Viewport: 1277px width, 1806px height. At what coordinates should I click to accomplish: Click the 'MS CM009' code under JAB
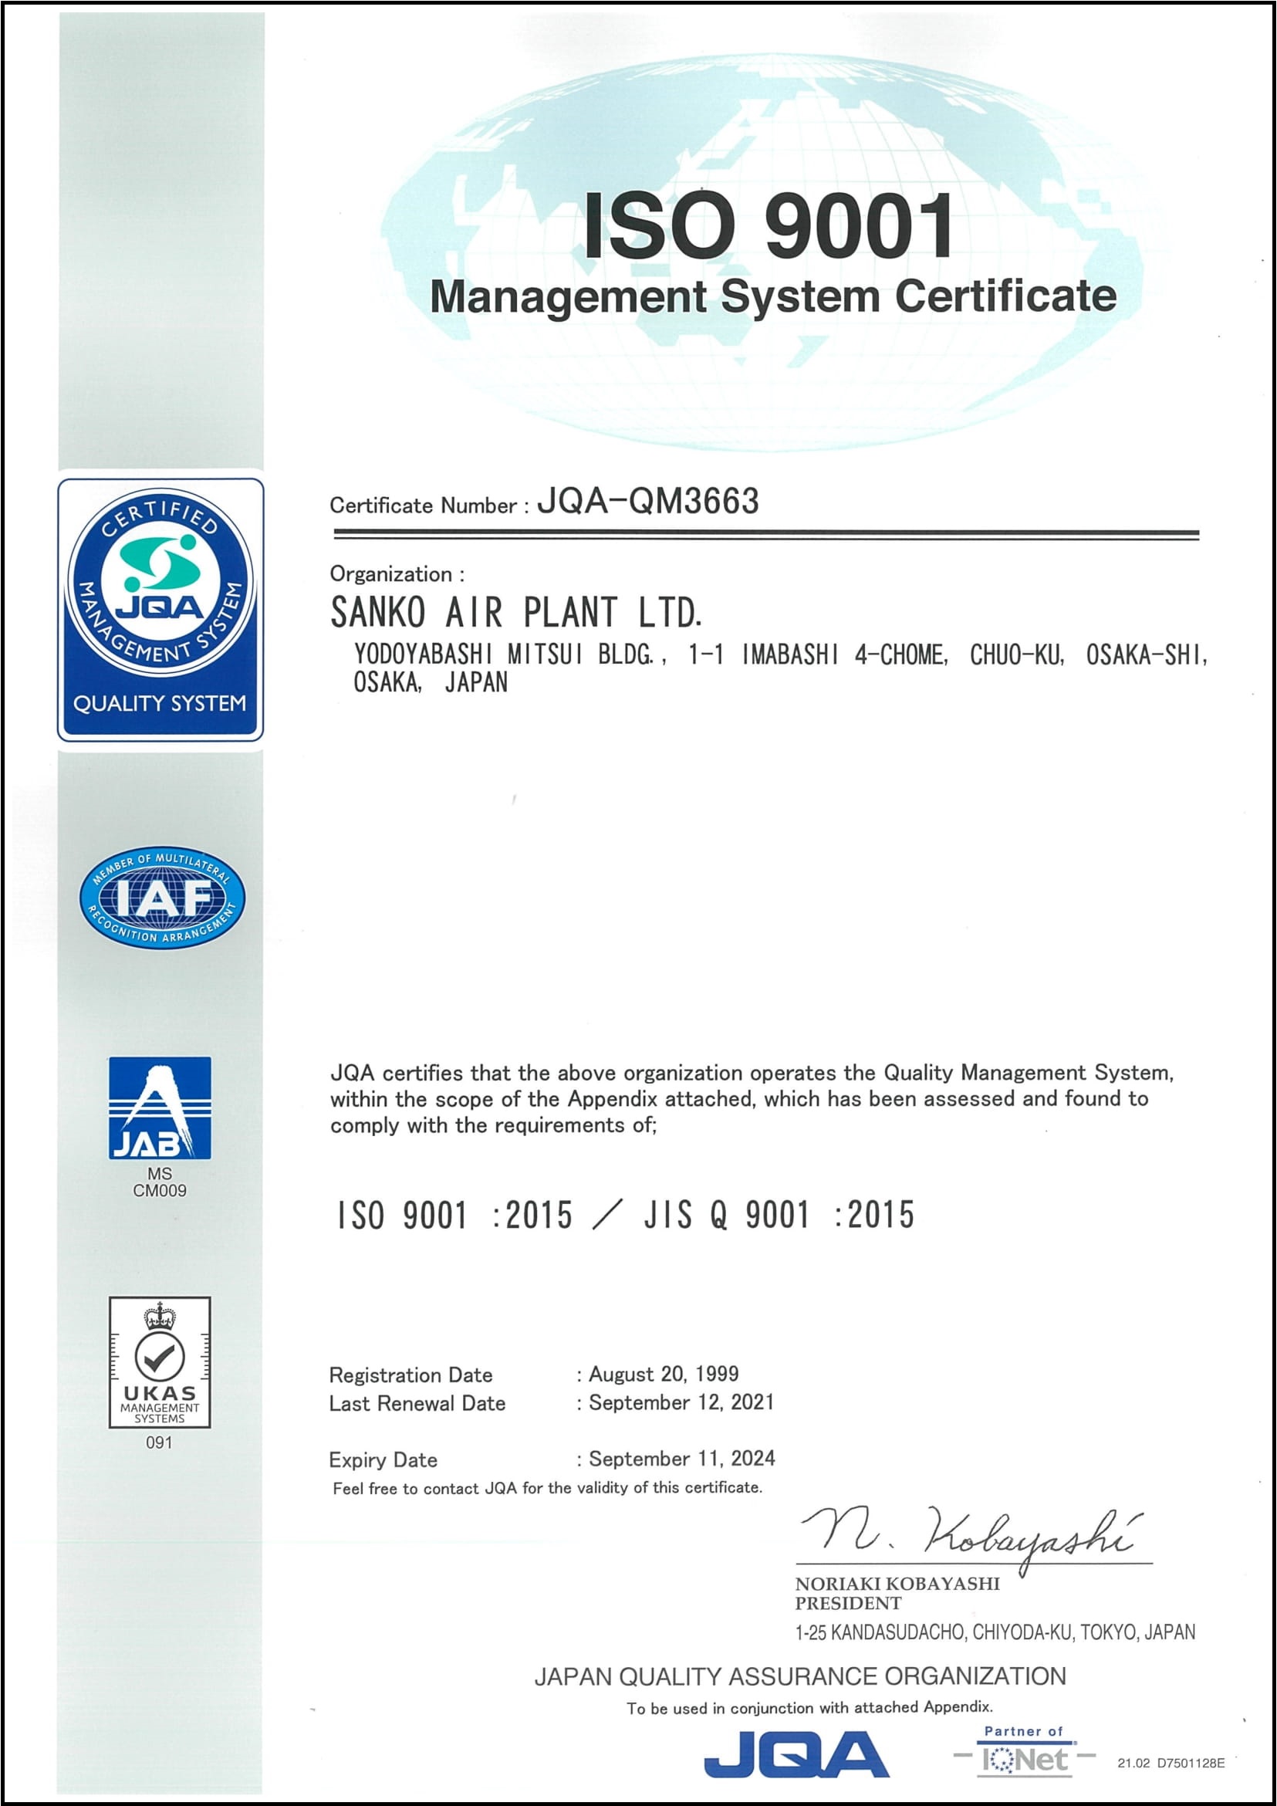pos(160,1182)
